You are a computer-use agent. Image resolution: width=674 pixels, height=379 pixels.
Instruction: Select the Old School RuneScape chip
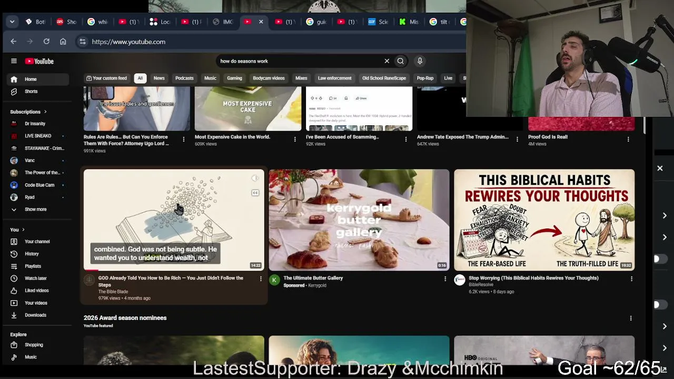[384, 78]
